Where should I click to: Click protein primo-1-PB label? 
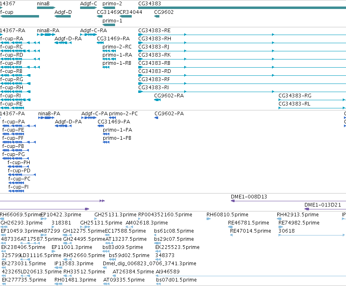(x=117, y=138)
